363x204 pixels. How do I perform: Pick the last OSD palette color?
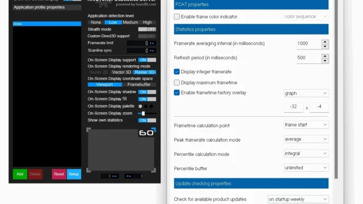click(151, 107)
